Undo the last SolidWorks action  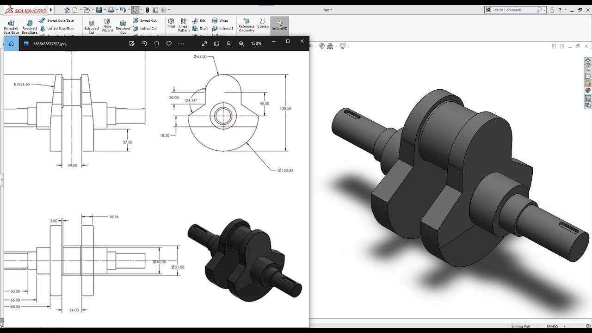[123, 10]
